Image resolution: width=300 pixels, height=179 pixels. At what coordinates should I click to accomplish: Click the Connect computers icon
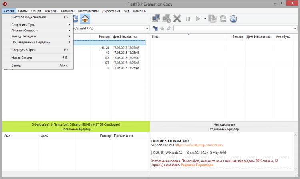[x=156, y=19]
